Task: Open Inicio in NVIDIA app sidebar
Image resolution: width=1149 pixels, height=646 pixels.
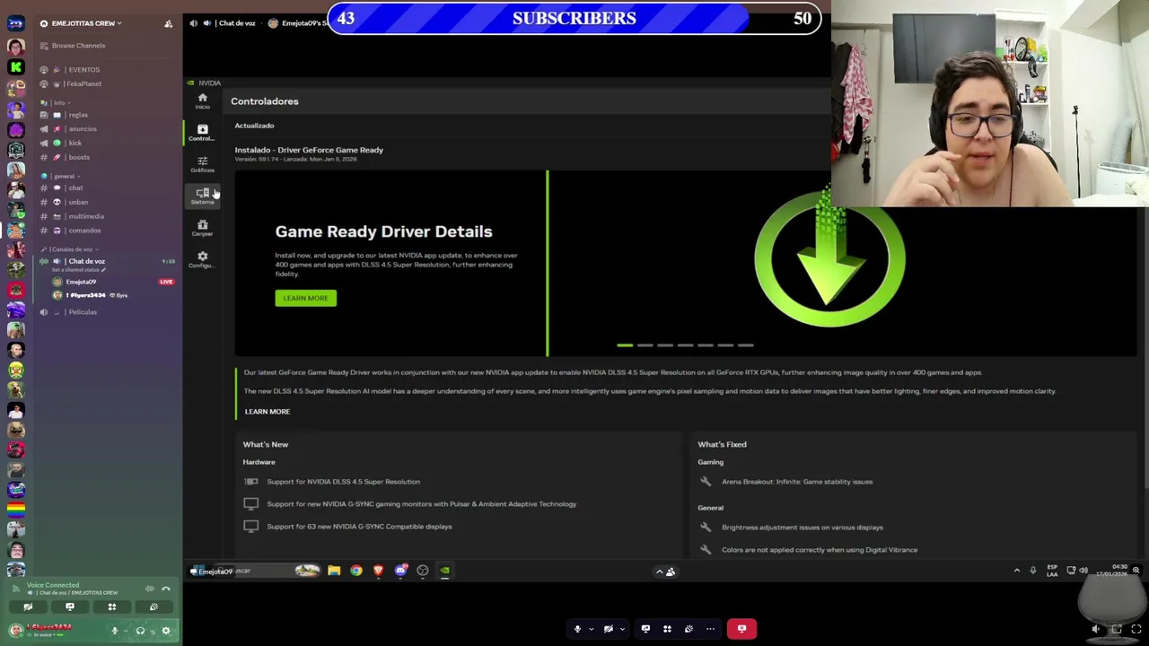Action: 202,100
